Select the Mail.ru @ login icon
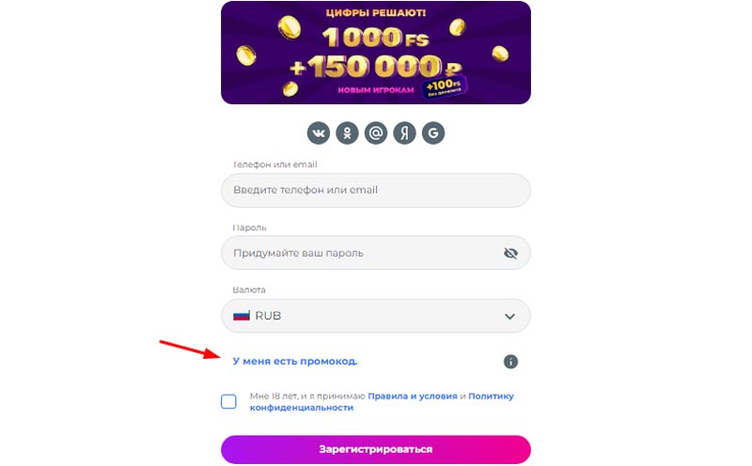752x466 pixels. pos(376,133)
